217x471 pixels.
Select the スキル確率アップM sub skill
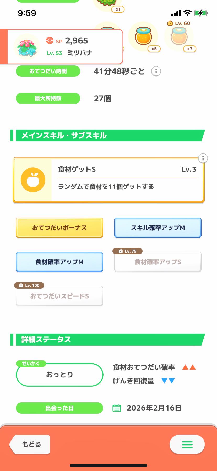158,228
